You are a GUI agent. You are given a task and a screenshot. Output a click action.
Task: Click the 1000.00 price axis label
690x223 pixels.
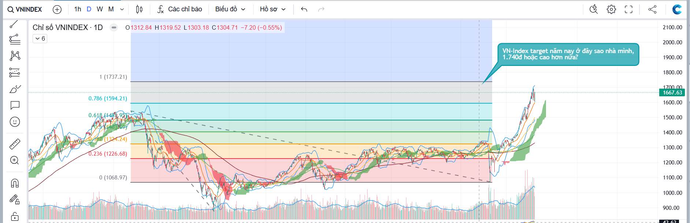pos(672,193)
